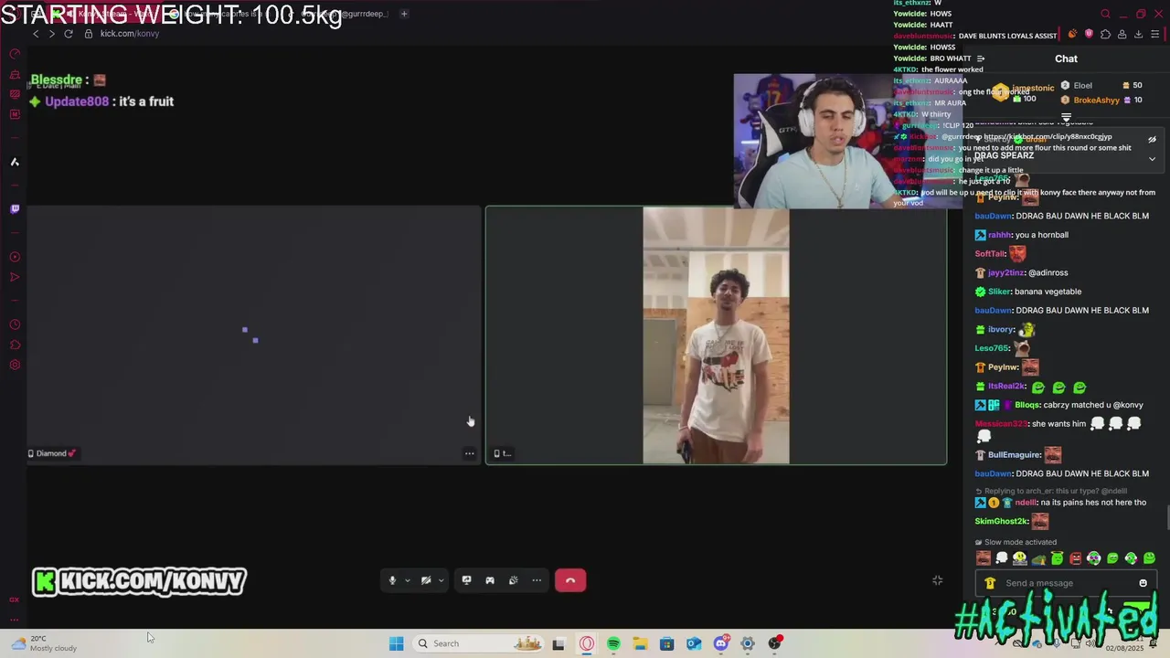Click Eloel in the gift leaderboard
The image size is (1170, 658).
point(1083,86)
